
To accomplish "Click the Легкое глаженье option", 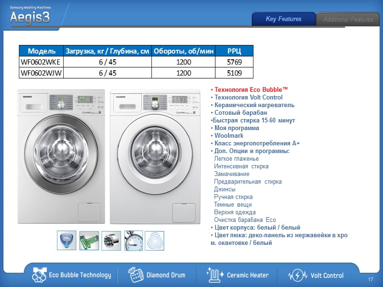I will point(236,159).
